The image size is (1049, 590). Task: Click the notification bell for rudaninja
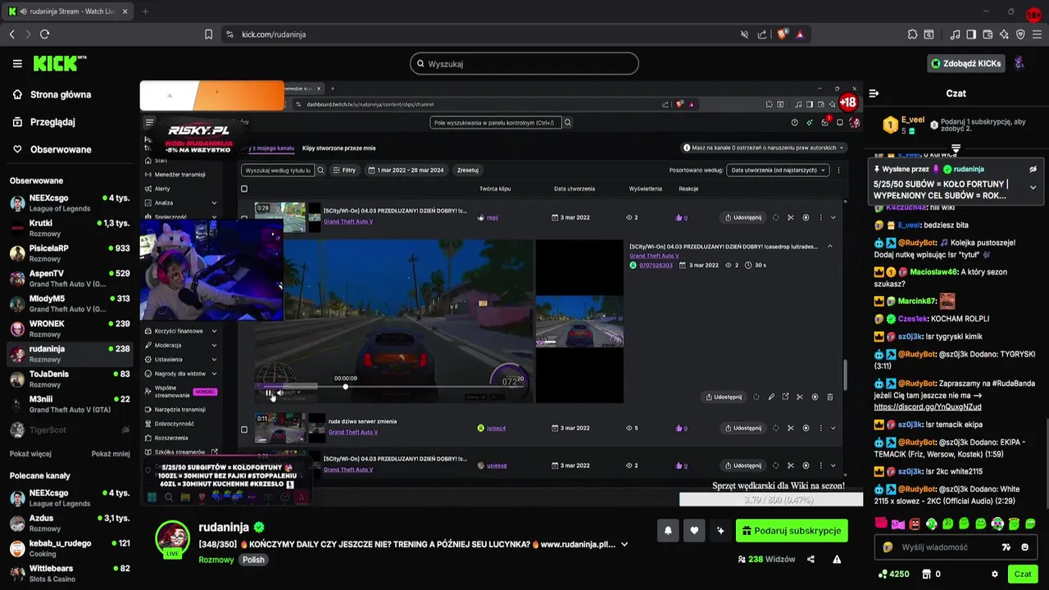click(668, 531)
